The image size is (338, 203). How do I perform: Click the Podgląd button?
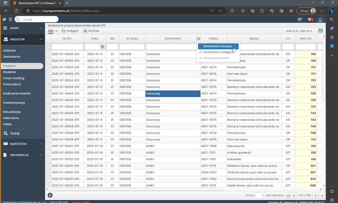(x=70, y=31)
